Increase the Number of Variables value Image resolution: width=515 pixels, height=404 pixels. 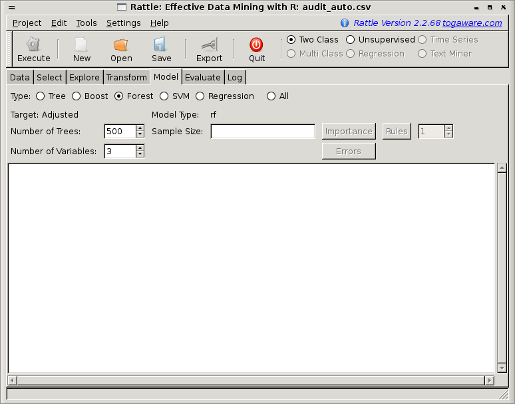[140, 148]
